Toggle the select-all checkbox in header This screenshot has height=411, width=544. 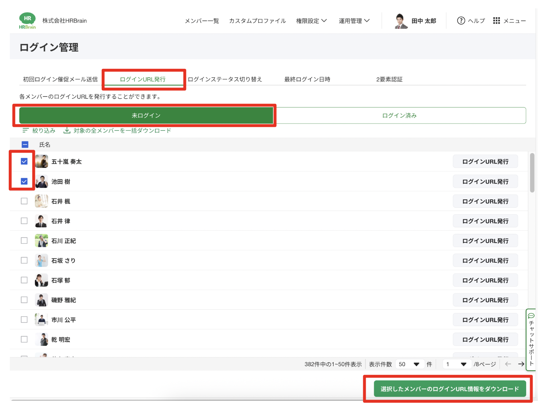pos(25,145)
